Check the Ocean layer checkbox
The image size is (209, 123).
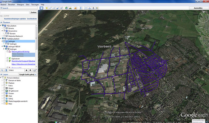pos(4,93)
